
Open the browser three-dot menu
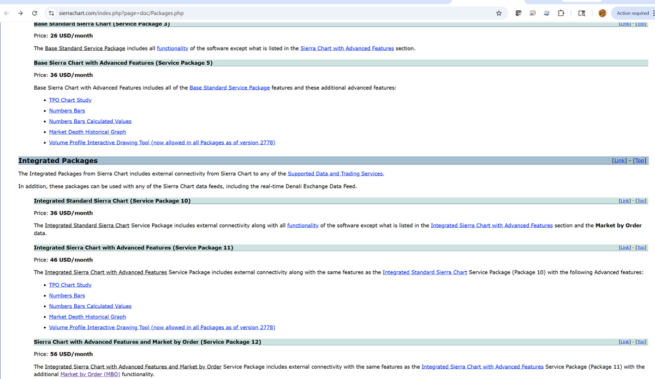653,13
